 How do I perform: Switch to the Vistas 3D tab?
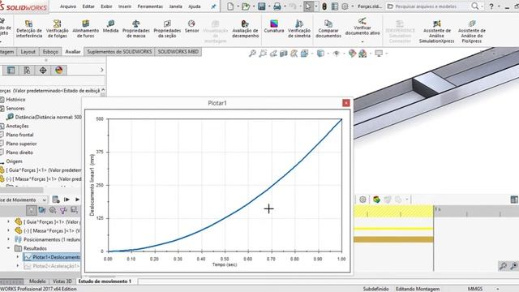(62, 281)
